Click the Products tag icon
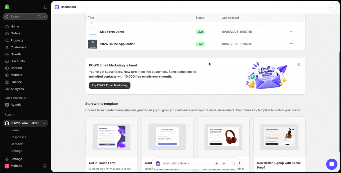 tap(7, 40)
